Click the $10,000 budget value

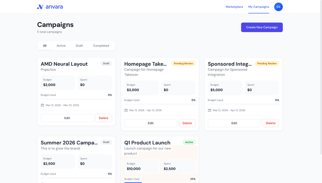tap(134, 168)
